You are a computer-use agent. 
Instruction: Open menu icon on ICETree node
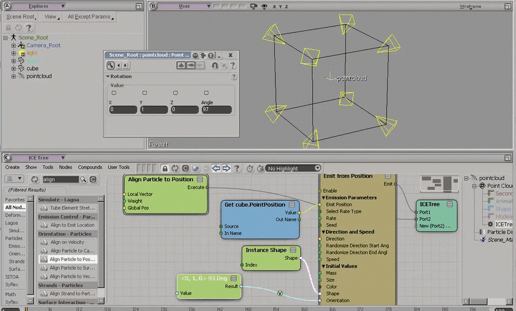pos(450,204)
